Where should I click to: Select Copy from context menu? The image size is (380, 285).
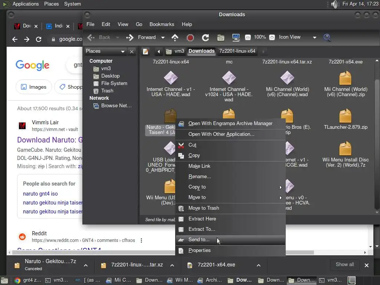tap(230, 155)
